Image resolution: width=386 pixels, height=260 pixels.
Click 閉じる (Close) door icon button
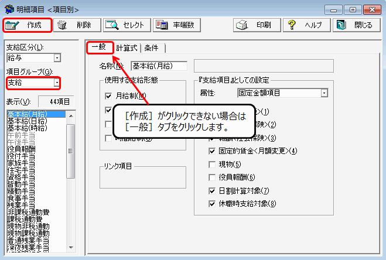(354, 25)
